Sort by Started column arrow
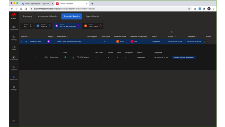This screenshot has height=127, width=225. (x=175, y=37)
